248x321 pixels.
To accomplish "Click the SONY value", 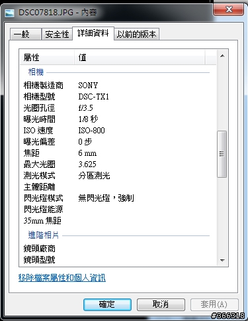I will point(88,86).
